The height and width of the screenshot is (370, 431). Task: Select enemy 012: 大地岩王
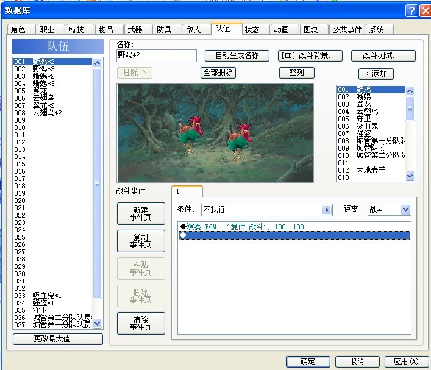tap(371, 170)
